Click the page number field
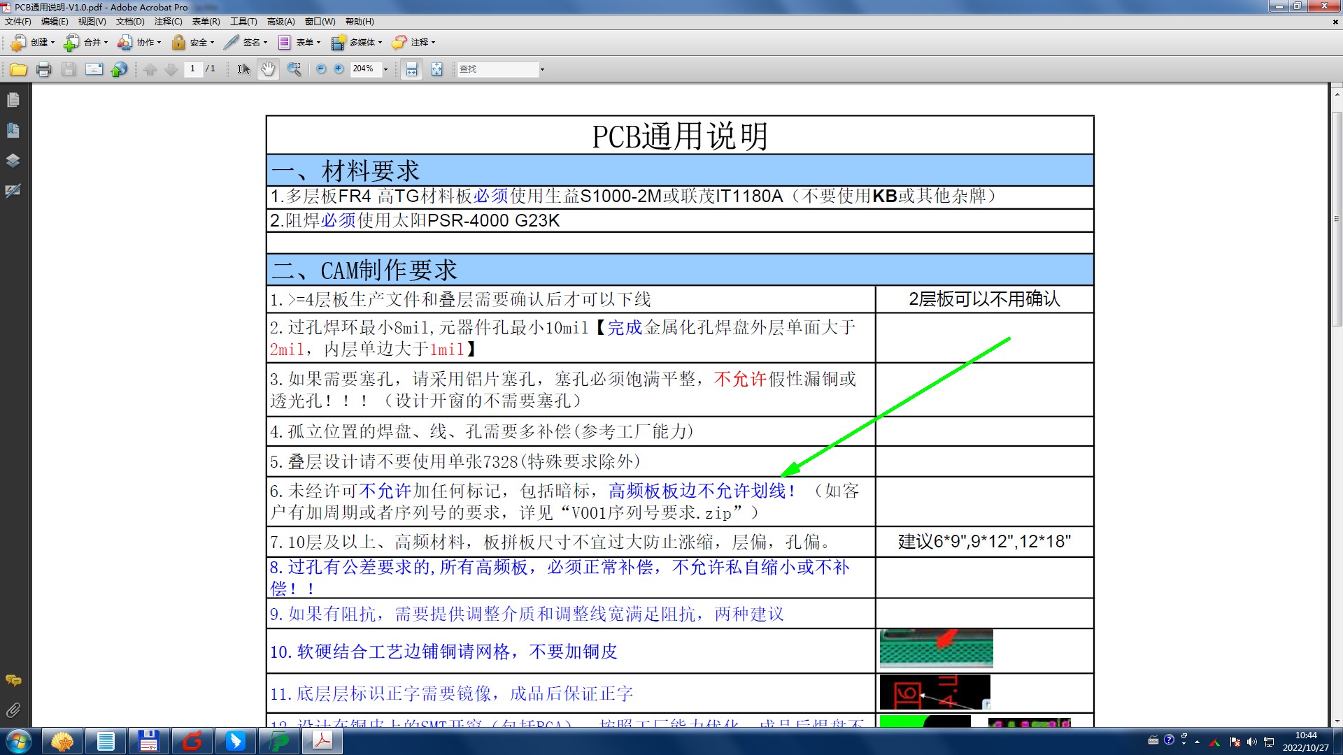Viewport: 1343px width, 755px height. pyautogui.click(x=193, y=69)
